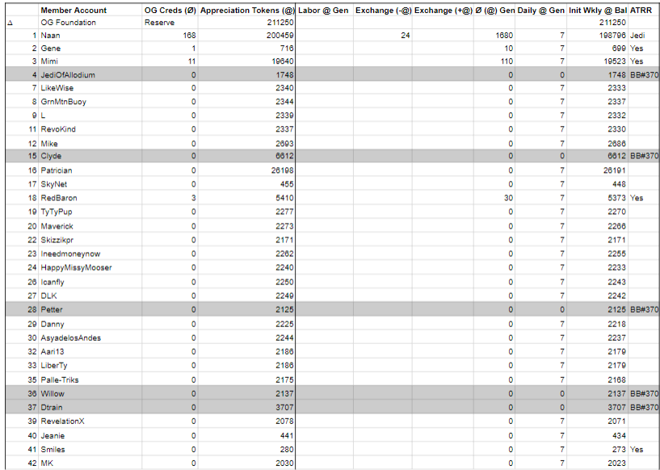Click the Aari13 member cell

tap(90, 352)
